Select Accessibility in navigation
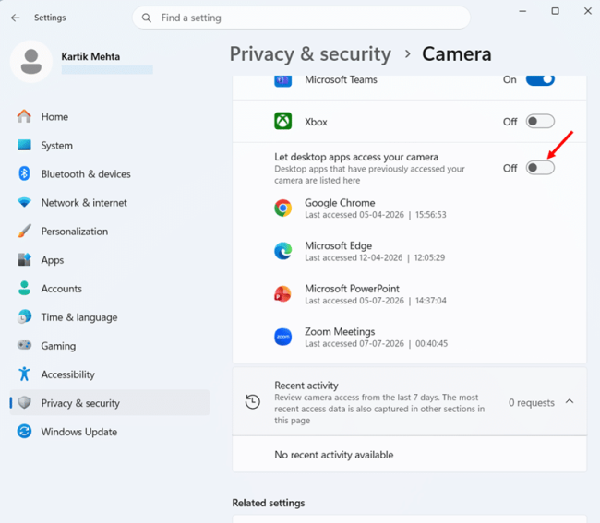 point(110,374)
